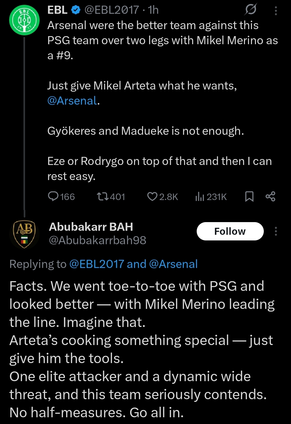
Task: Click the @Abubakarrbah98 handle
Action: (98, 240)
